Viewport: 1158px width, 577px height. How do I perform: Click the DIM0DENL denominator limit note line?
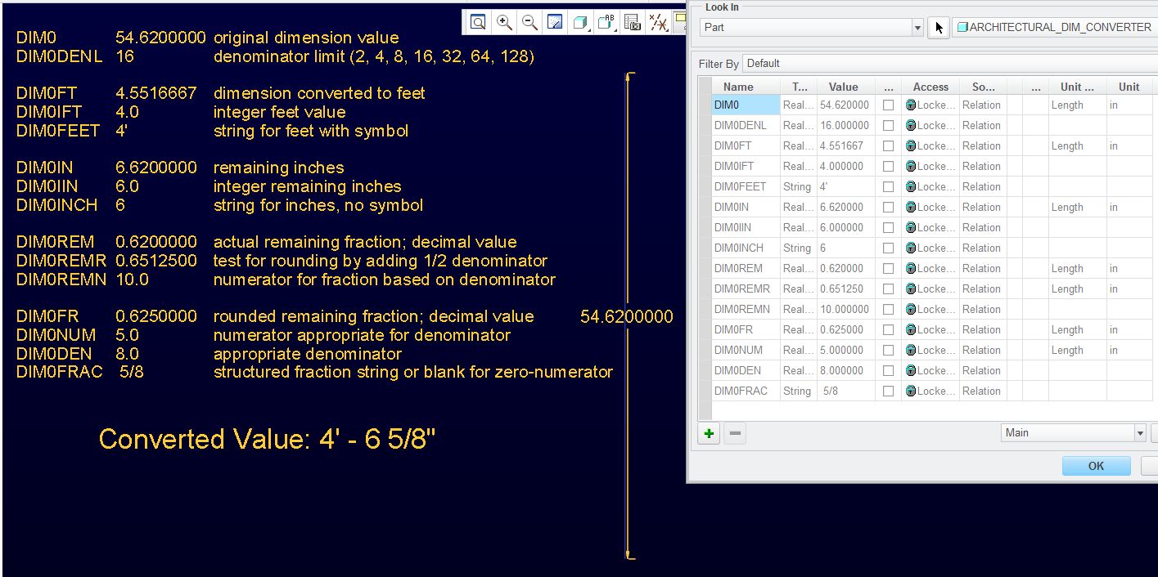pyautogui.click(x=275, y=56)
